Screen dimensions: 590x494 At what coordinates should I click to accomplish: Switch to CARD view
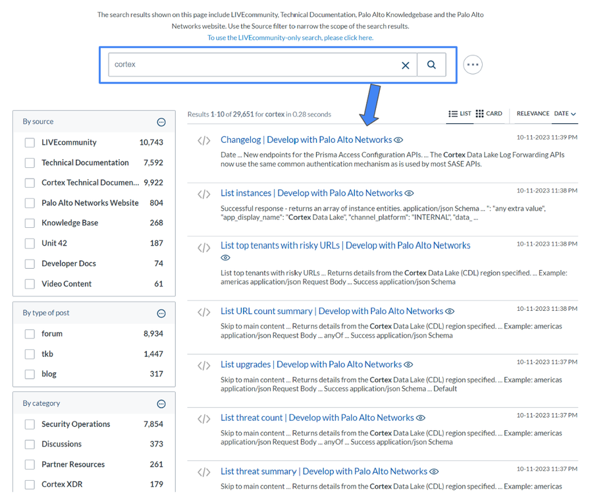tap(489, 114)
